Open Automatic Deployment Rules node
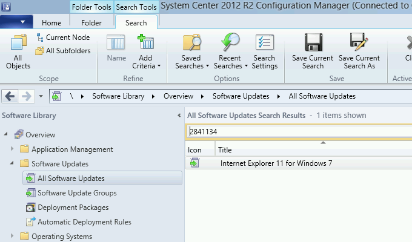Screen dimensions: 412x242 click(x=79, y=222)
